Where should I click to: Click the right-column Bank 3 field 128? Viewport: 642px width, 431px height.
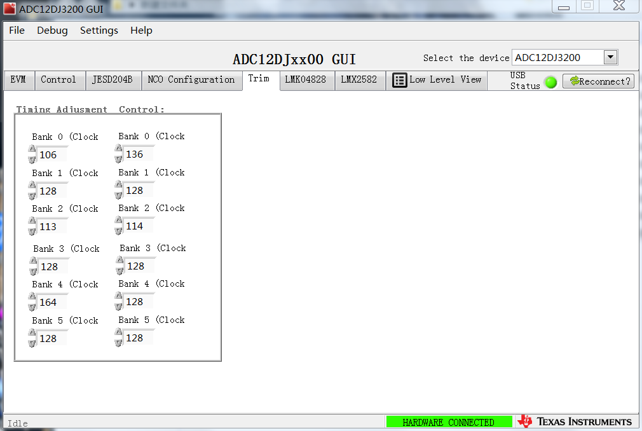140,266
